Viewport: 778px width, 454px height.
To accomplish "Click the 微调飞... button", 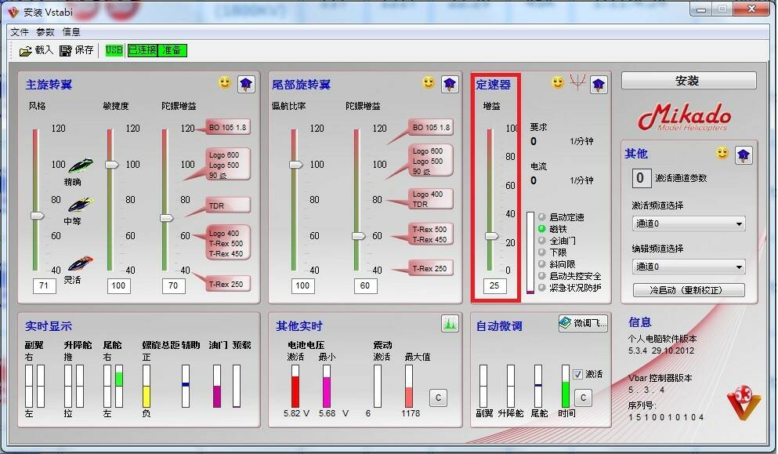I will tap(583, 323).
